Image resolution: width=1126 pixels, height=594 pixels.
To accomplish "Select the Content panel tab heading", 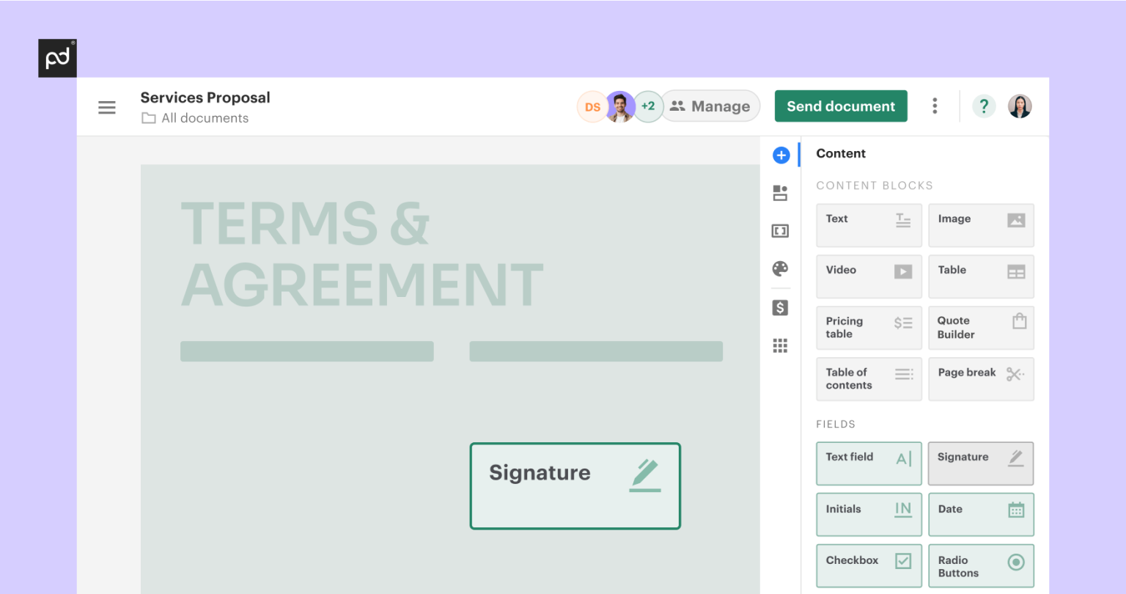I will click(841, 153).
